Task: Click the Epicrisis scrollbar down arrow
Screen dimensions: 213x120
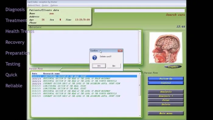Action: pos(140,62)
